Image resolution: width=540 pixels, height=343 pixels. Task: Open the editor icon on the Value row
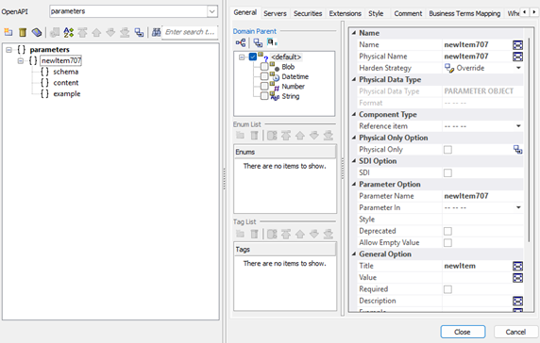517,278
